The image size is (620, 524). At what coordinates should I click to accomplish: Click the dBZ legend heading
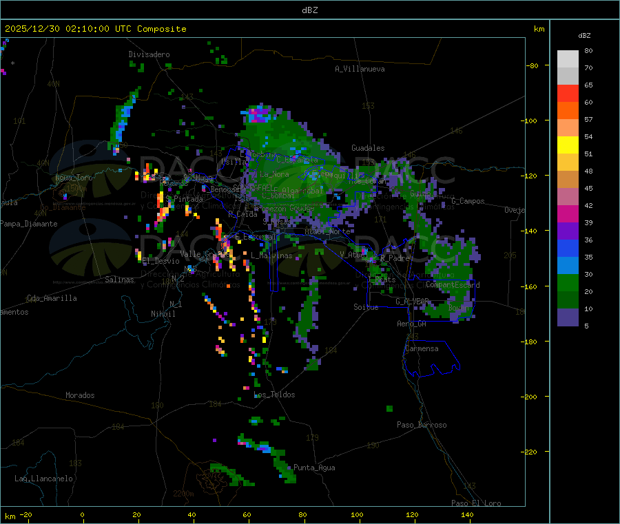tap(584, 36)
